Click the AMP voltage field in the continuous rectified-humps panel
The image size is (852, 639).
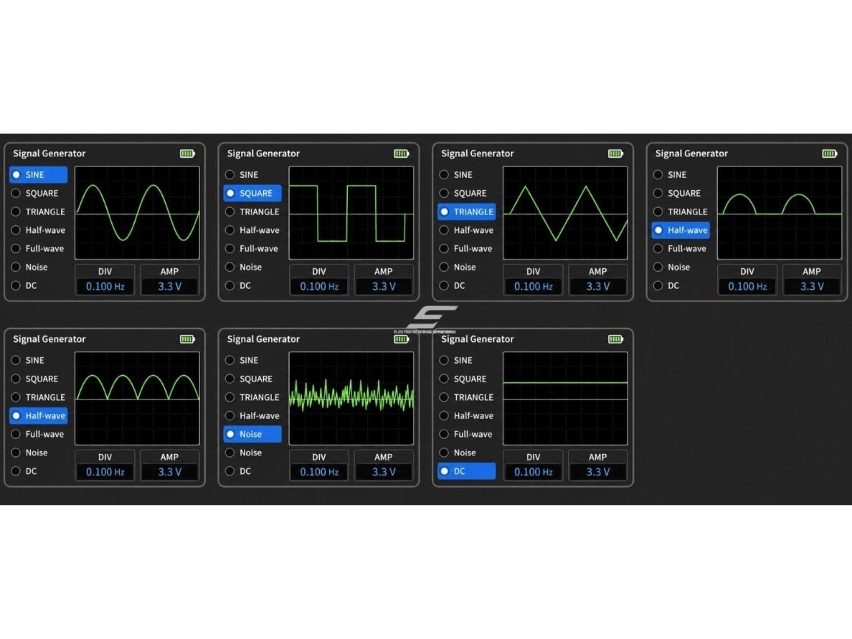click(x=169, y=472)
